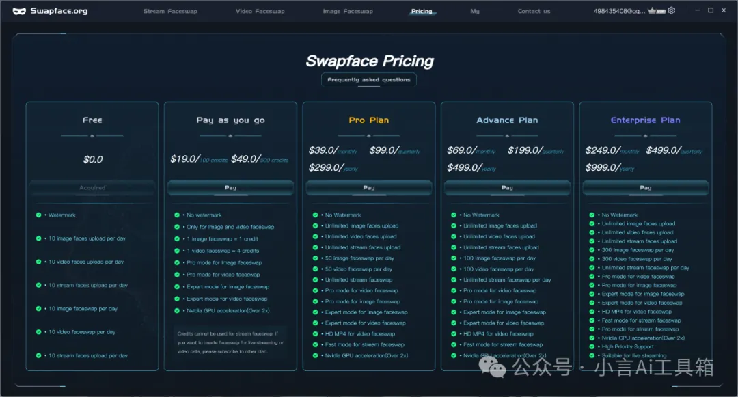The height and width of the screenshot is (397, 738).
Task: Click the Pay as you go title
Action: point(231,120)
